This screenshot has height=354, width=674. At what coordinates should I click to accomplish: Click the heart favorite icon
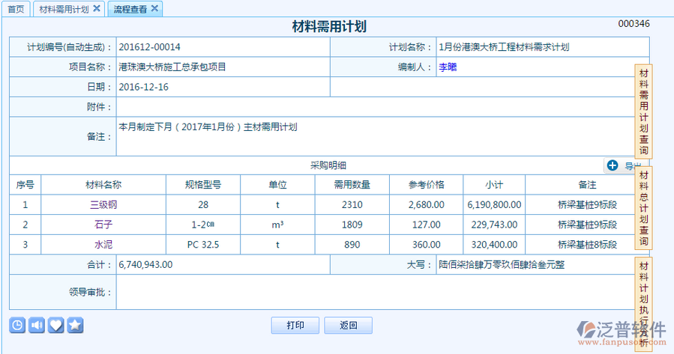[56, 325]
